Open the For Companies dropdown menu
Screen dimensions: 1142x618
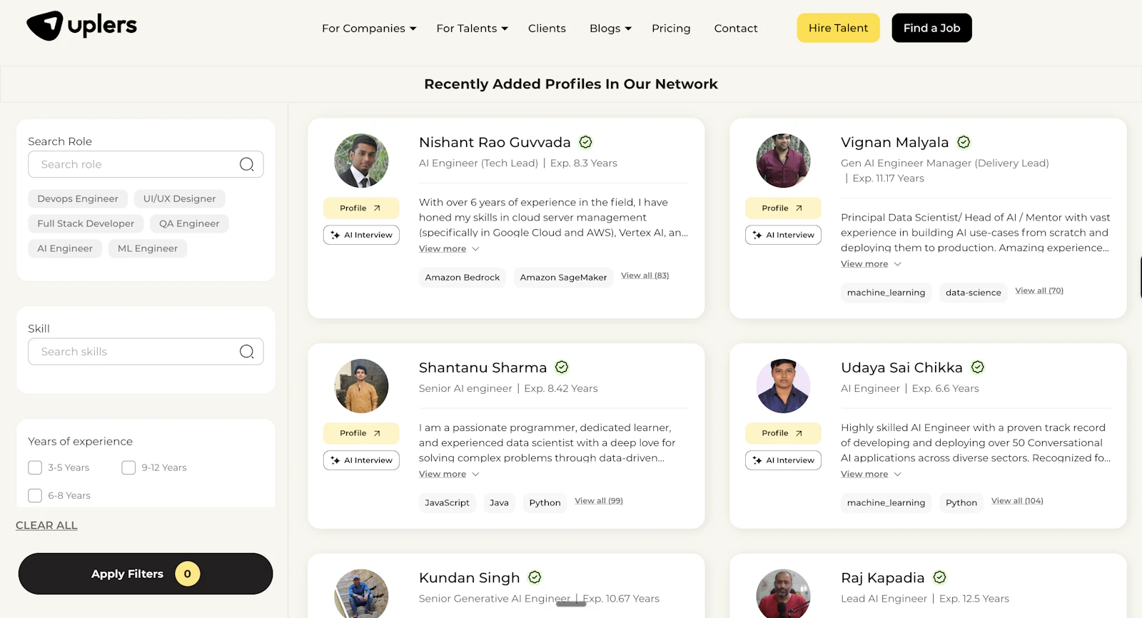[x=369, y=29]
